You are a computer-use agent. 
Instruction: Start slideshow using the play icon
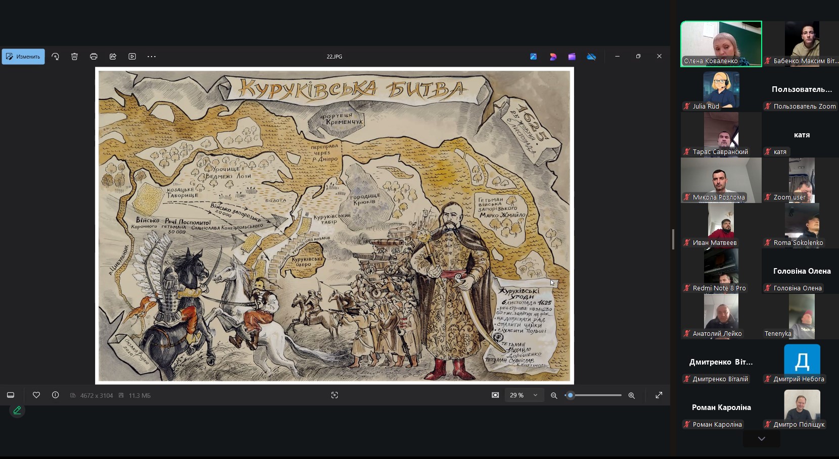pos(132,57)
